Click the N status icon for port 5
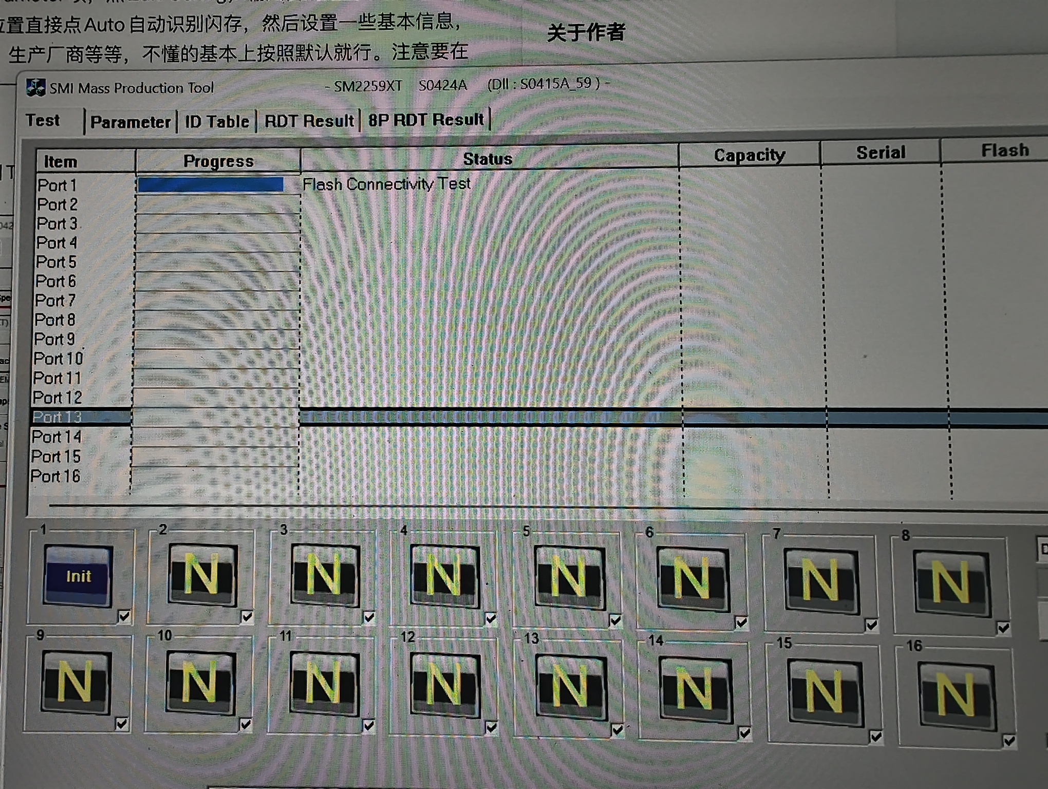The width and height of the screenshot is (1048, 789). pyautogui.click(x=569, y=578)
